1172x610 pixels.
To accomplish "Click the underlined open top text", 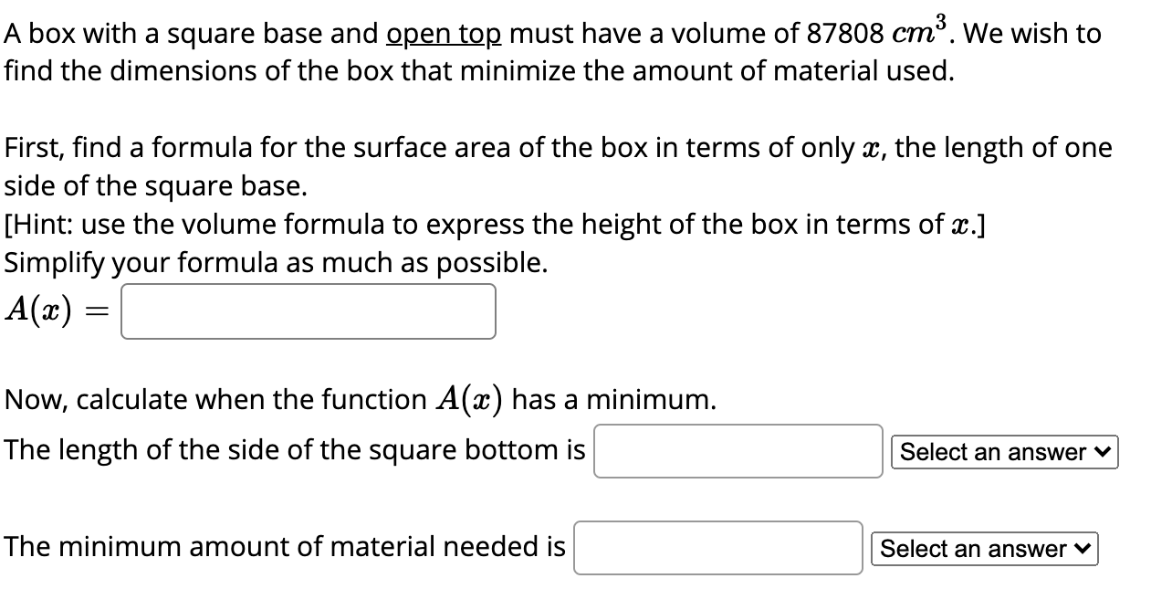I will tap(443, 33).
